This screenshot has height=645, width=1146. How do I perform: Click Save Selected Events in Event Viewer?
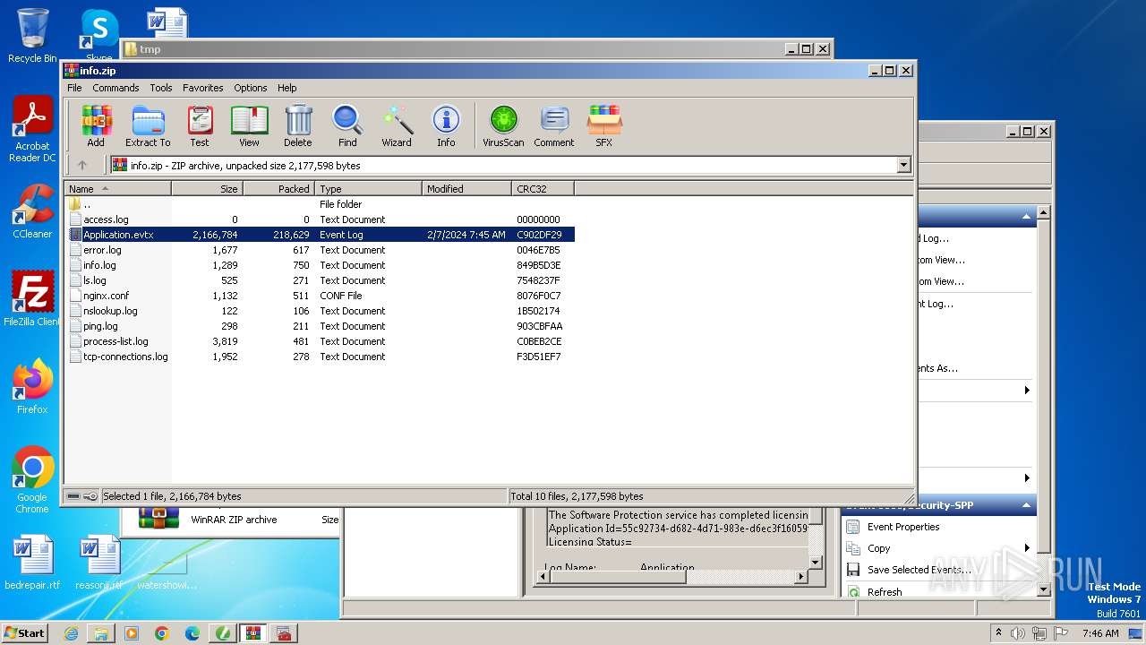coord(919,570)
